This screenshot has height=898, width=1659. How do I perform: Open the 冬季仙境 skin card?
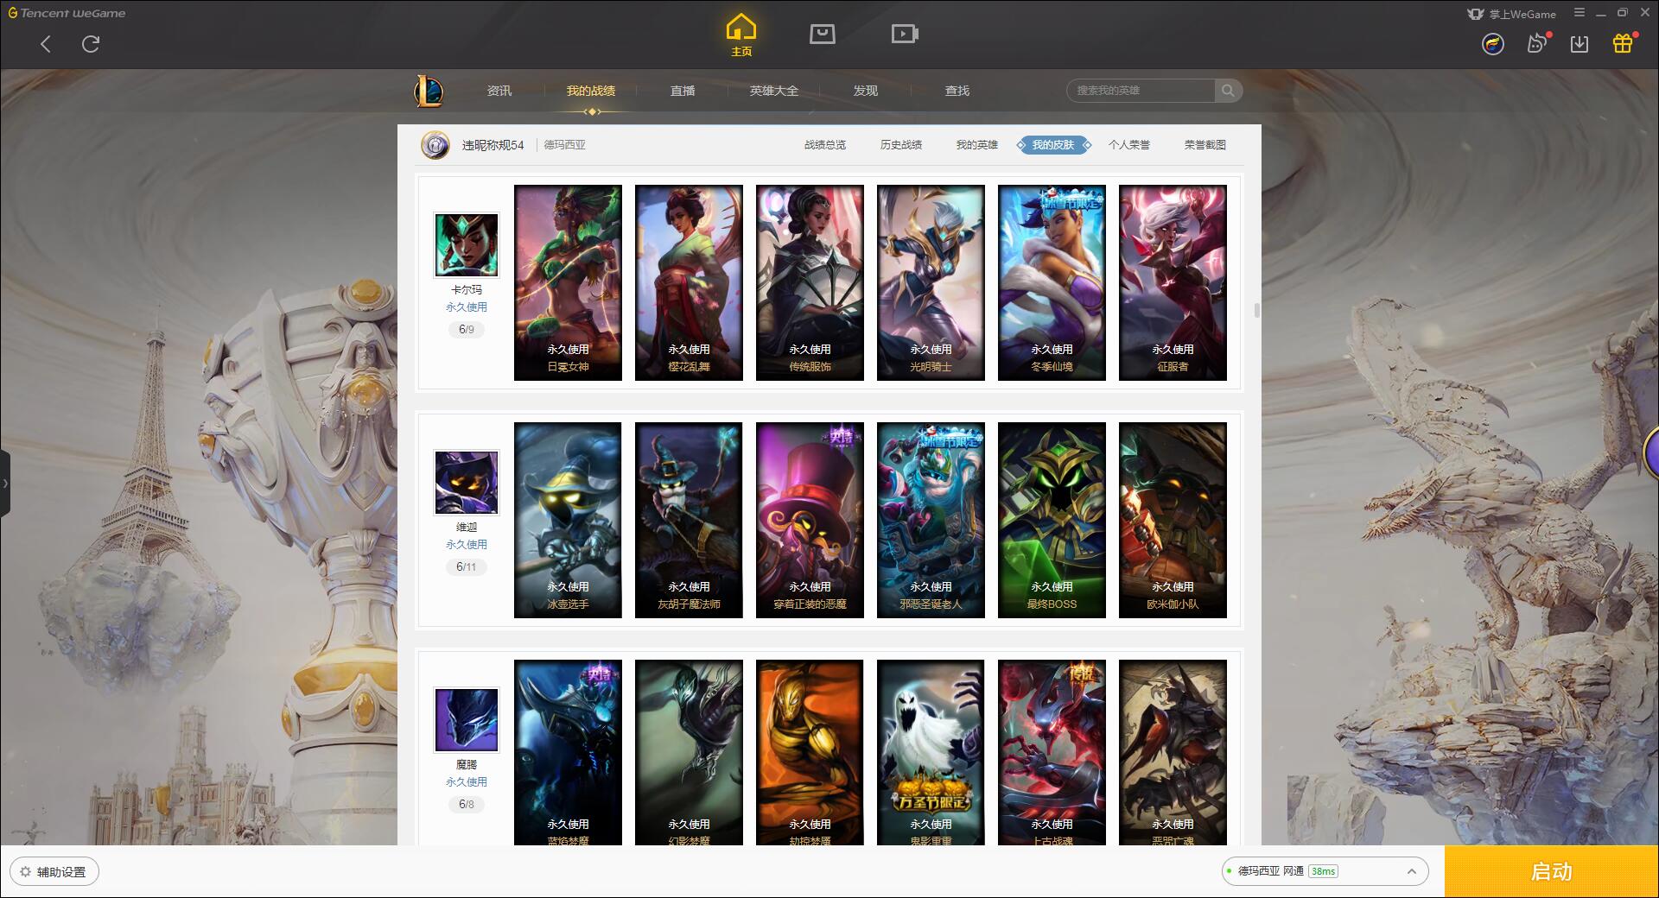[1052, 282]
